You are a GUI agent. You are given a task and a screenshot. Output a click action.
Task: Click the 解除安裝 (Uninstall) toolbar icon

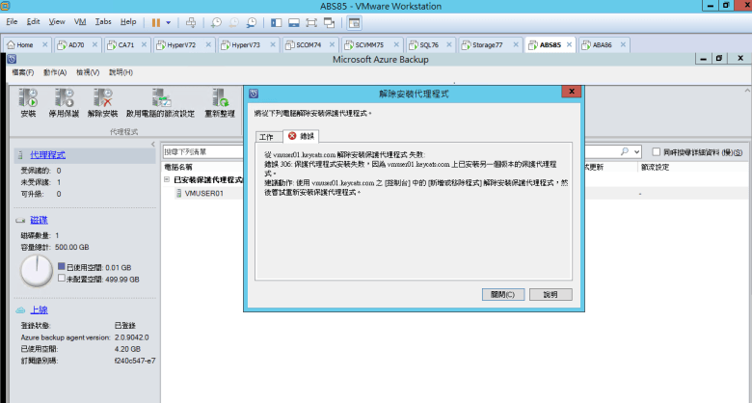point(102,97)
